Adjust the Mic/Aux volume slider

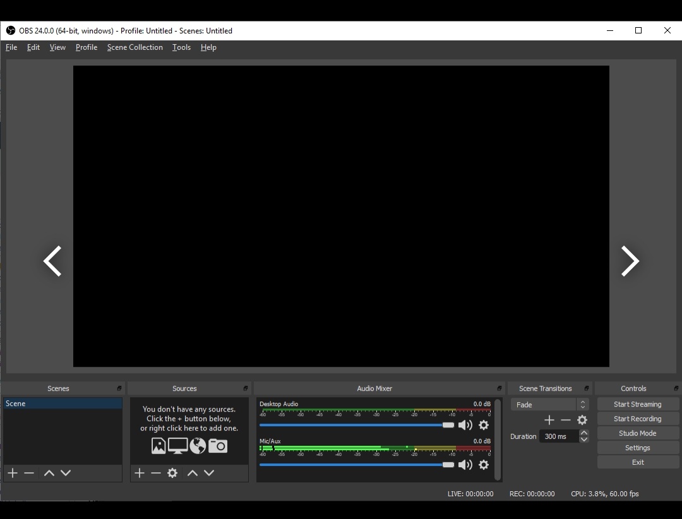(357, 465)
